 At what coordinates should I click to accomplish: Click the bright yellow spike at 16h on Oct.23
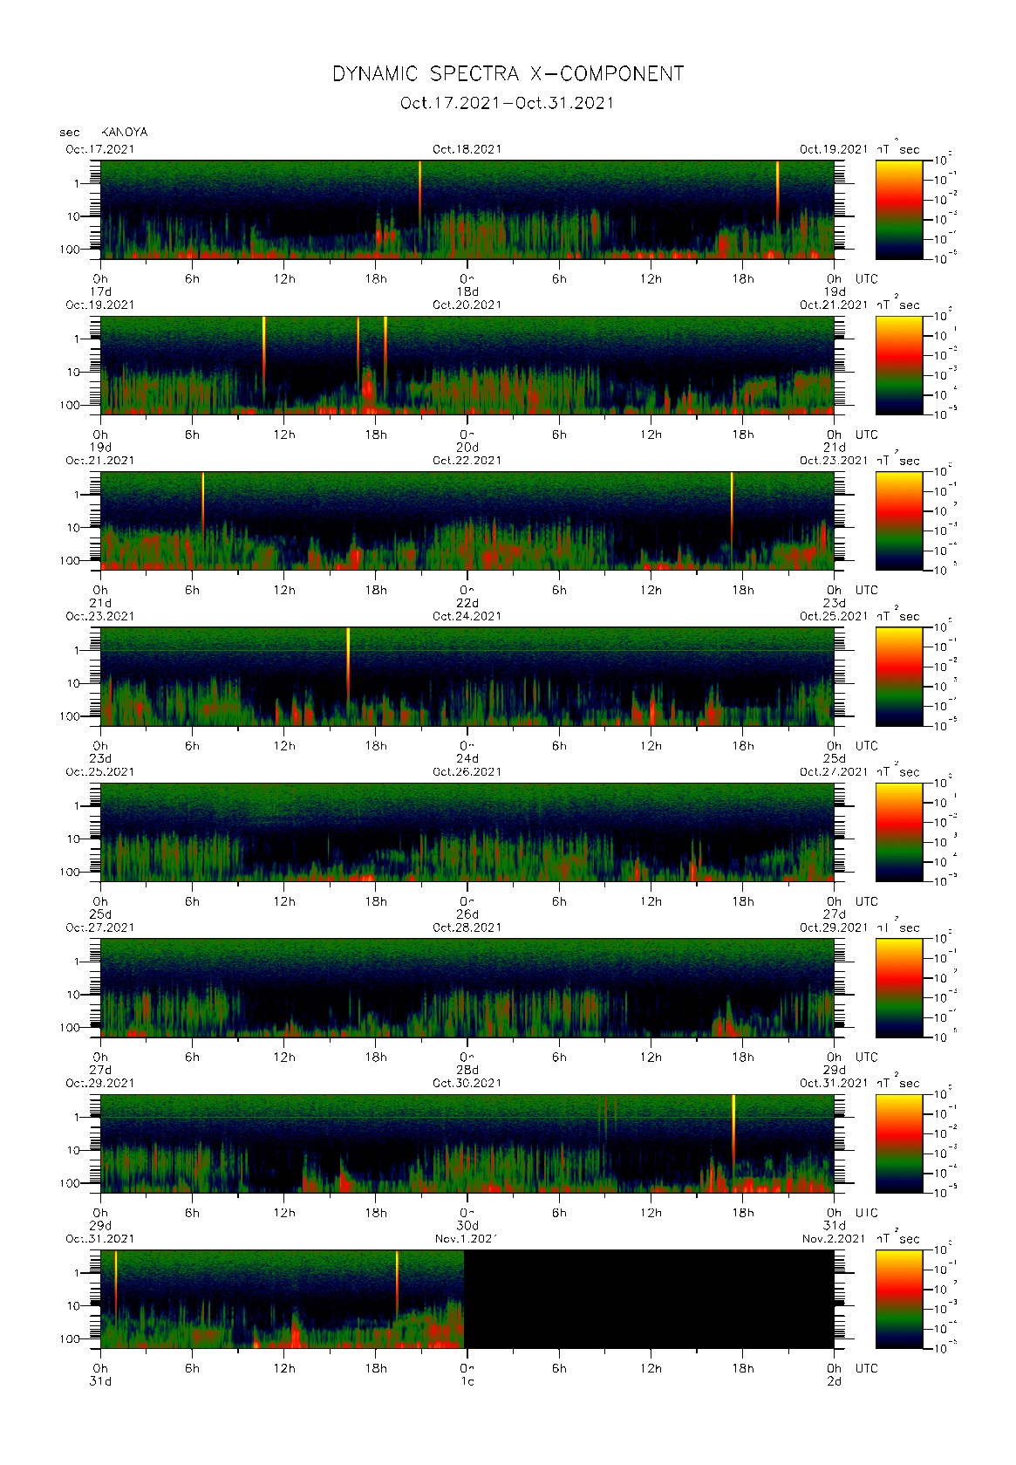[348, 663]
